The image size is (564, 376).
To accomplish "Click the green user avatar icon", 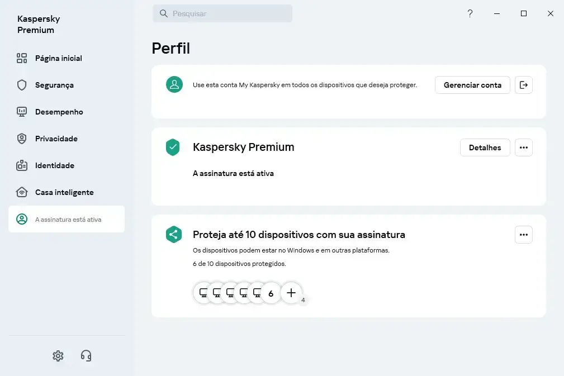I will coord(174,84).
